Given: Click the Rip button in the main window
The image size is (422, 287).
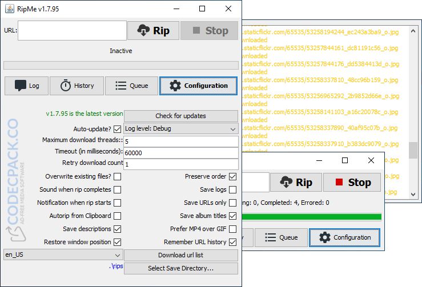Looking at the screenshot, I should pos(153,31).
